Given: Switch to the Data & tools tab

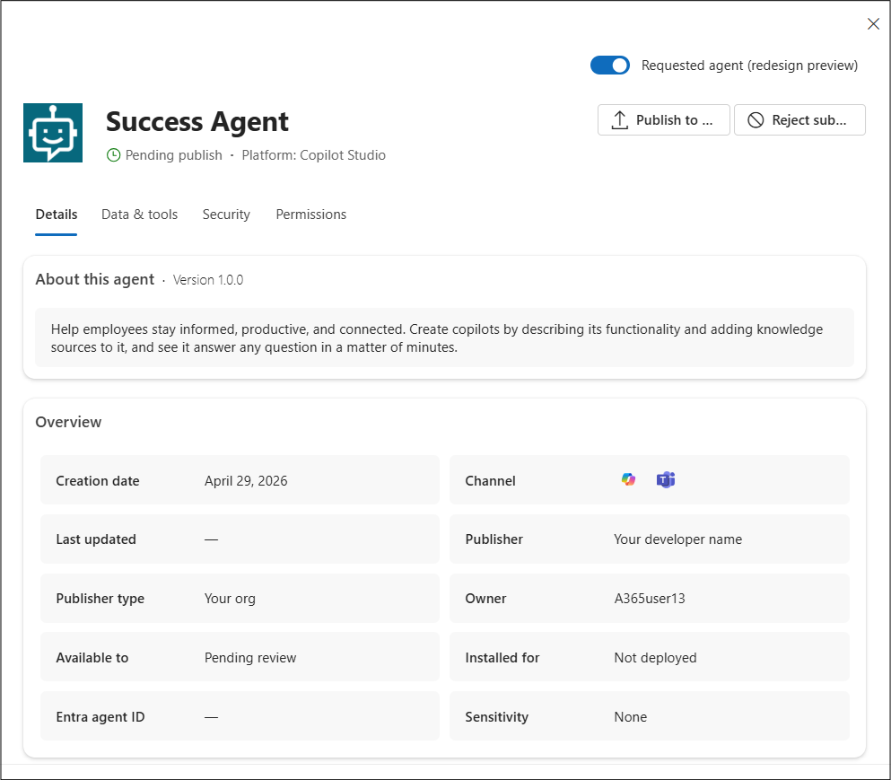Looking at the screenshot, I should pyautogui.click(x=139, y=215).
